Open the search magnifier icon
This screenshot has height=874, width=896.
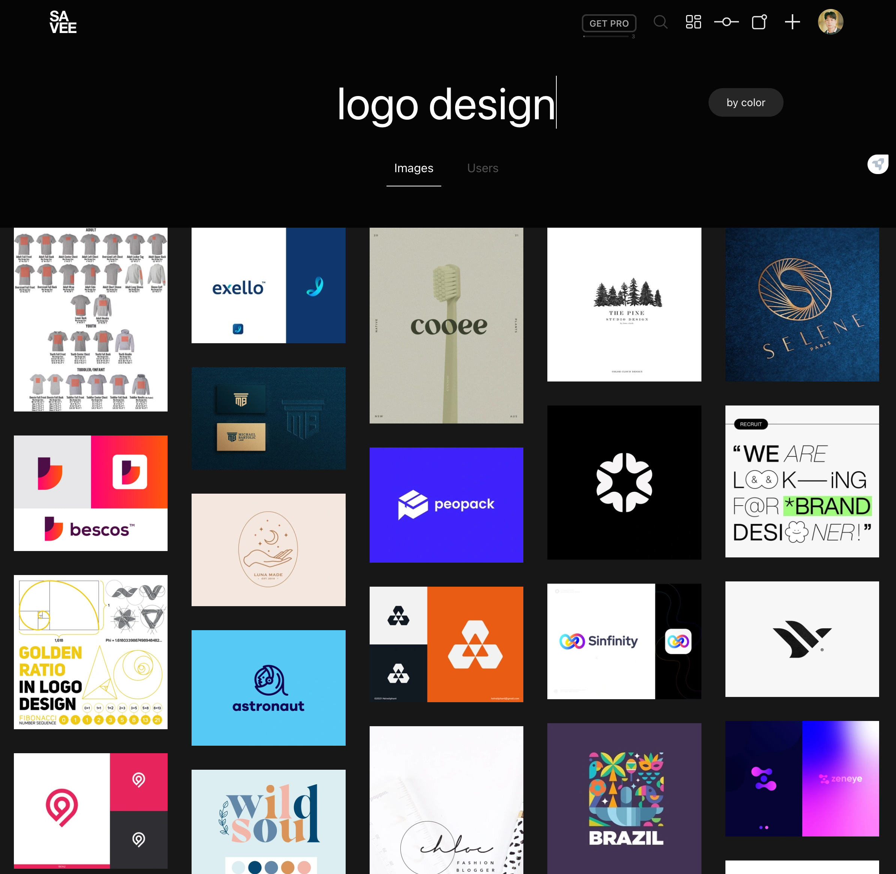click(660, 22)
